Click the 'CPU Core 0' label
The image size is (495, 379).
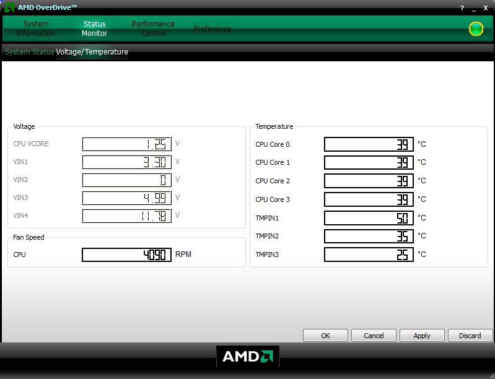[x=273, y=144]
